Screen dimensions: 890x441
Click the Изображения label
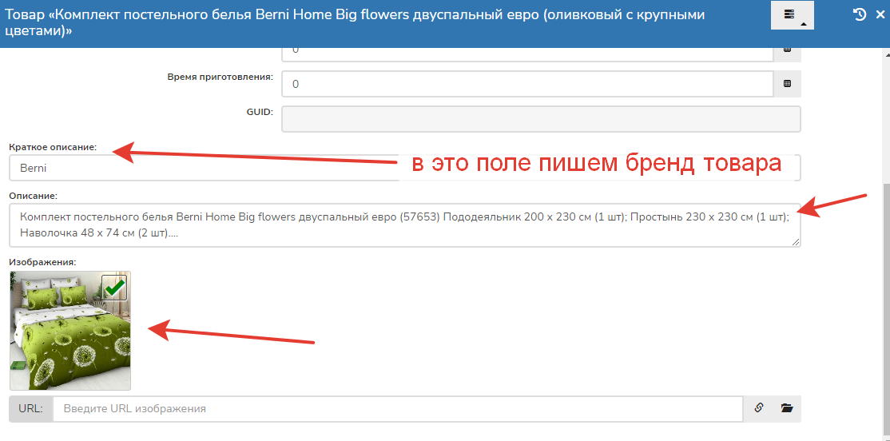(x=42, y=262)
